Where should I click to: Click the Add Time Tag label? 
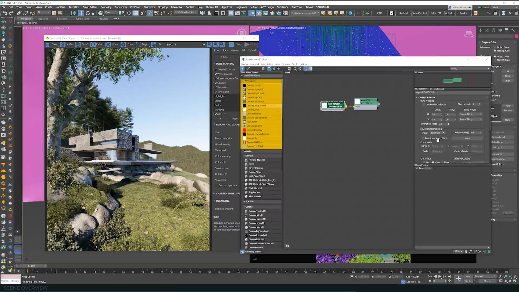[x=413, y=282]
